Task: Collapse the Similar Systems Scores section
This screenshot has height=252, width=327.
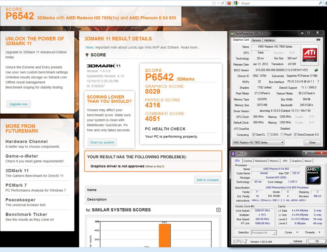Action: coord(218,210)
